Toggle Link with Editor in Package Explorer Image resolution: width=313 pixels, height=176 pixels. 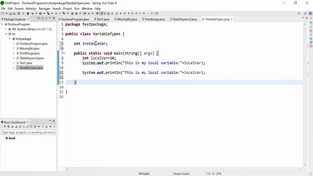pyautogui.click(x=43, y=19)
